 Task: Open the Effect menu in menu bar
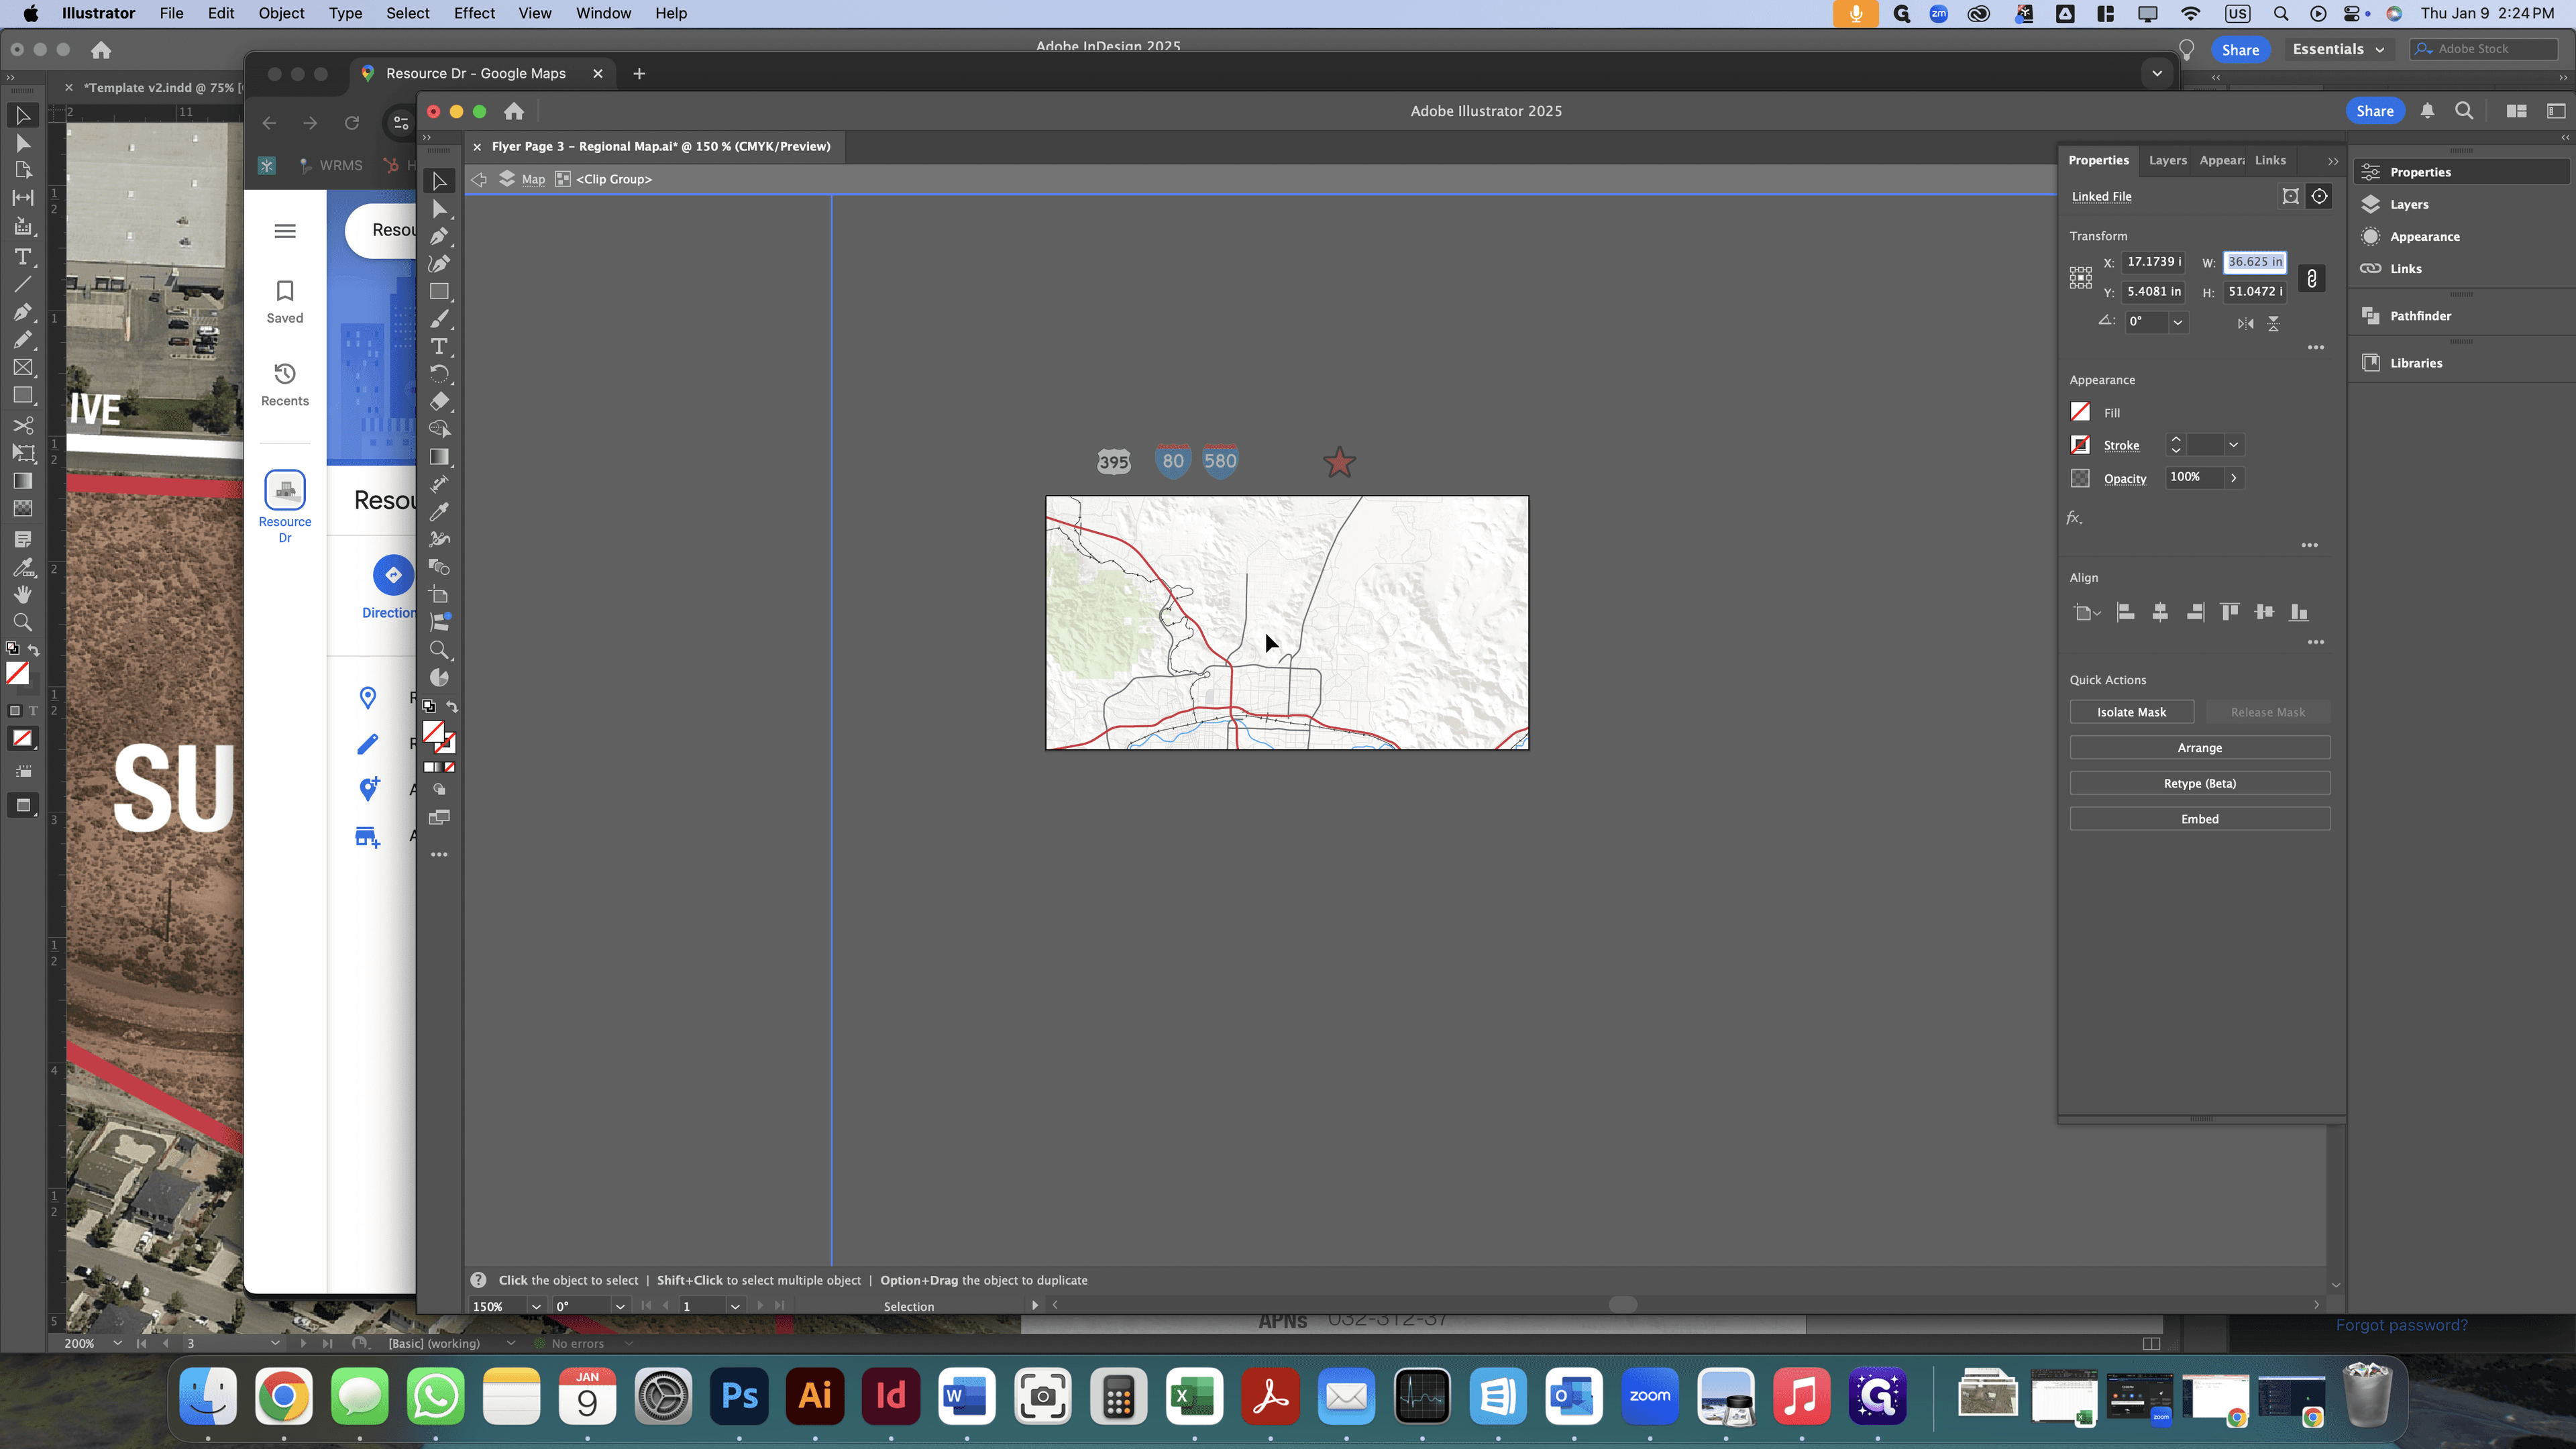click(474, 13)
